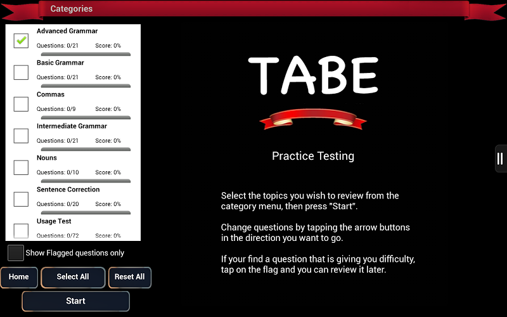This screenshot has width=507, height=317.
Task: Click the Show Flagged questions only label
Action: pos(75,253)
